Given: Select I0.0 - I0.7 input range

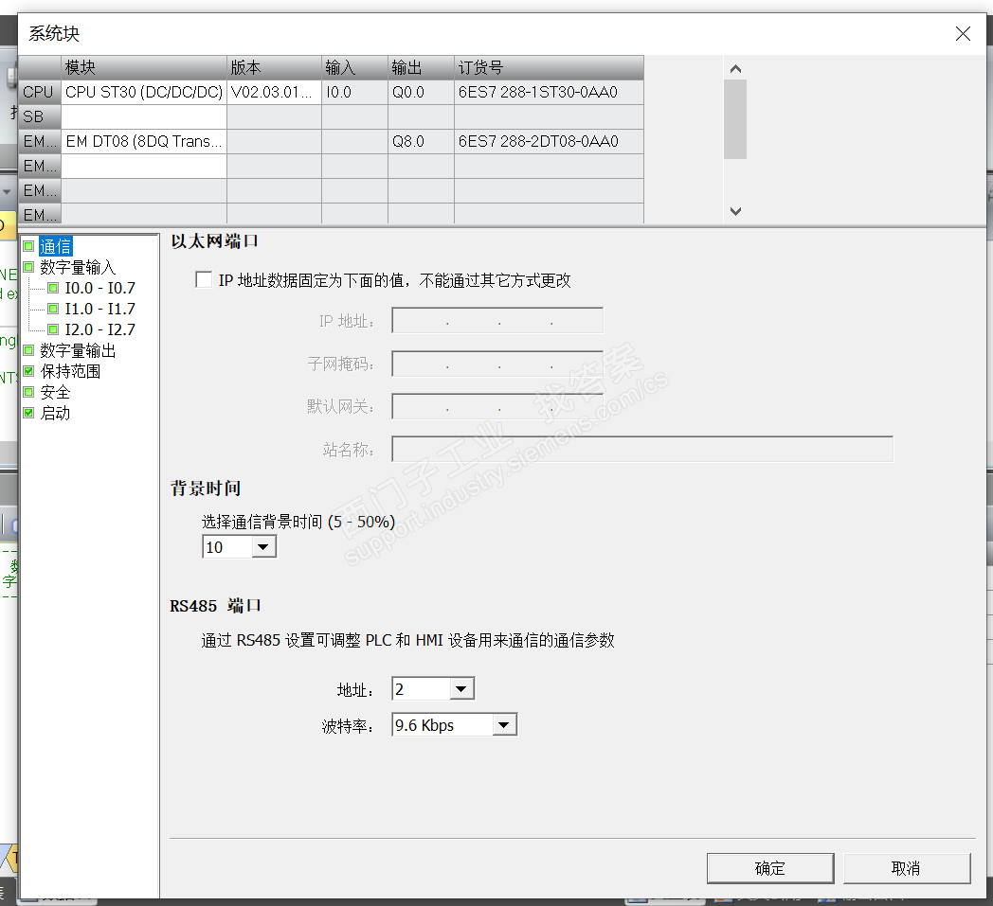Looking at the screenshot, I should (100, 288).
